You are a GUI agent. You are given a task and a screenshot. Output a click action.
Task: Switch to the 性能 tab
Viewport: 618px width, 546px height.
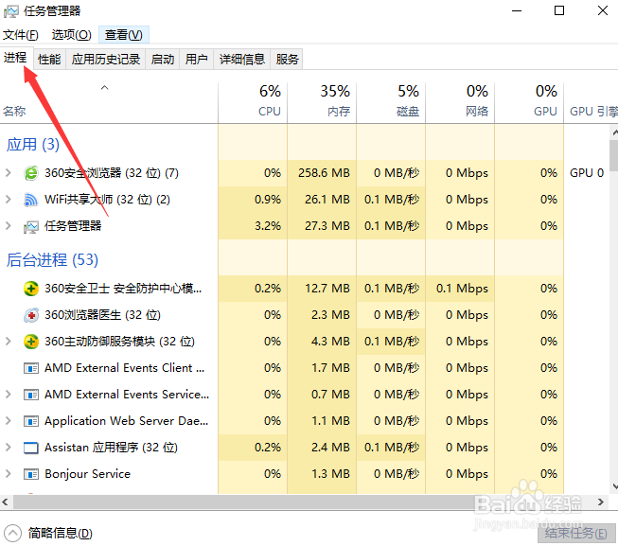pyautogui.click(x=49, y=60)
